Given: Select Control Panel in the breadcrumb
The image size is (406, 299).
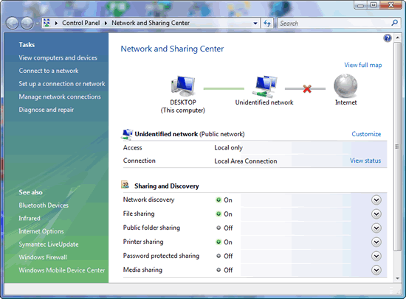Looking at the screenshot, I should coord(80,23).
